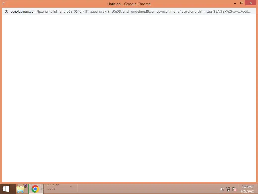The image size is (258, 194).
Task: Expand the download item chevron menu
Action: tap(71, 186)
